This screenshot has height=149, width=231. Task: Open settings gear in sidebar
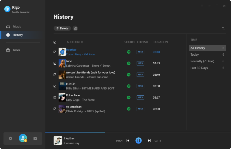10,139
